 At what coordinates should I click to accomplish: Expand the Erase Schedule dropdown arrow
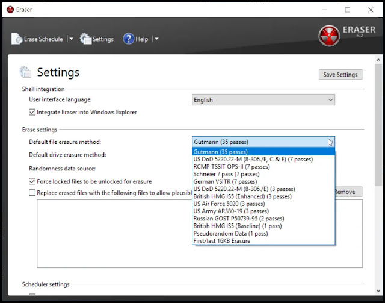[x=71, y=39]
